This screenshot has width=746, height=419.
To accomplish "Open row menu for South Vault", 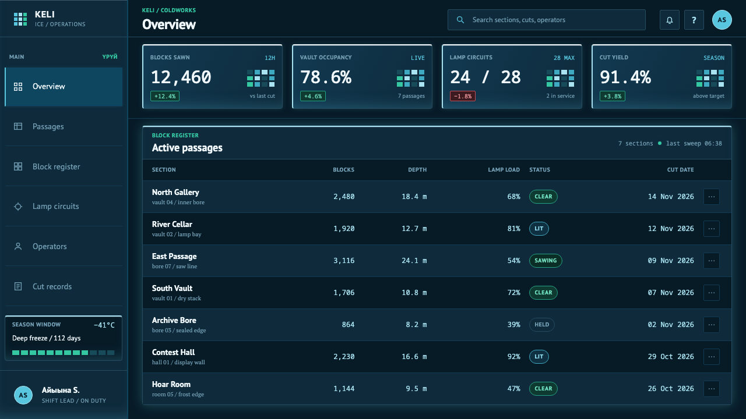I will point(712,293).
